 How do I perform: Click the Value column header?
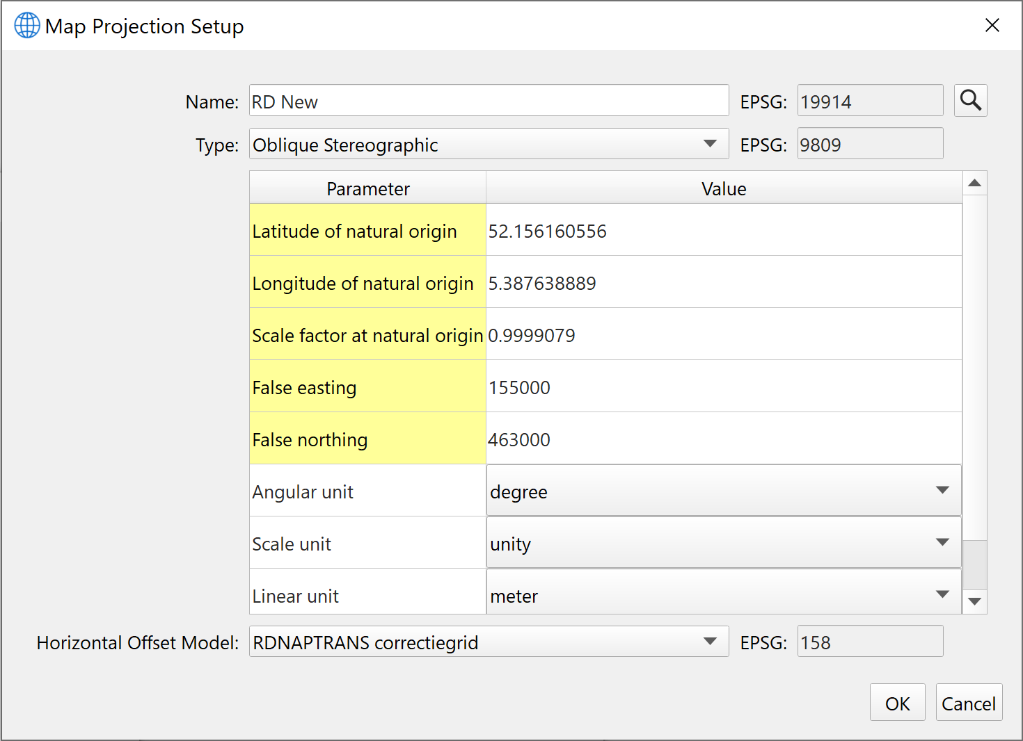tap(723, 188)
